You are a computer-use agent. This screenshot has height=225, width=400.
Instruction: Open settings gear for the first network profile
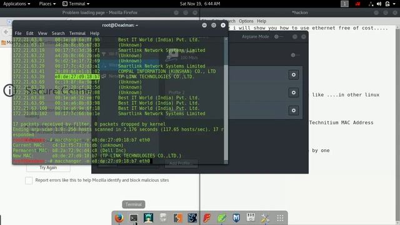click(294, 75)
